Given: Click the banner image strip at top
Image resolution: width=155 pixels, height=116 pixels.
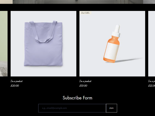Looking at the screenshot, I should point(78,2).
